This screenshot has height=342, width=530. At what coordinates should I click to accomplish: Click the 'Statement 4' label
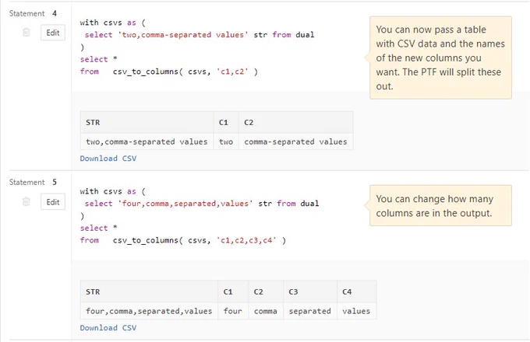tap(33, 13)
